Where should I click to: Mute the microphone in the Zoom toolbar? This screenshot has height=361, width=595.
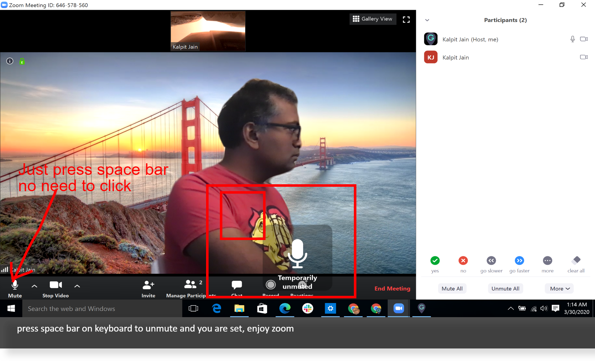point(15,289)
